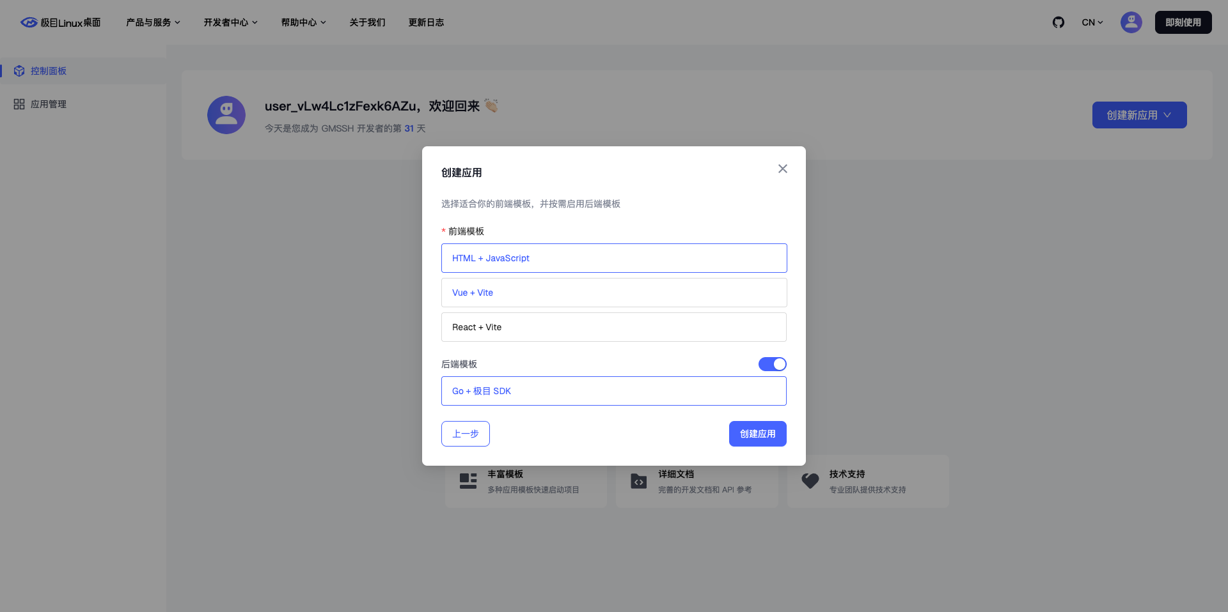1228x612 pixels.
Task: Click the 技术支持 card title
Action: point(847,474)
